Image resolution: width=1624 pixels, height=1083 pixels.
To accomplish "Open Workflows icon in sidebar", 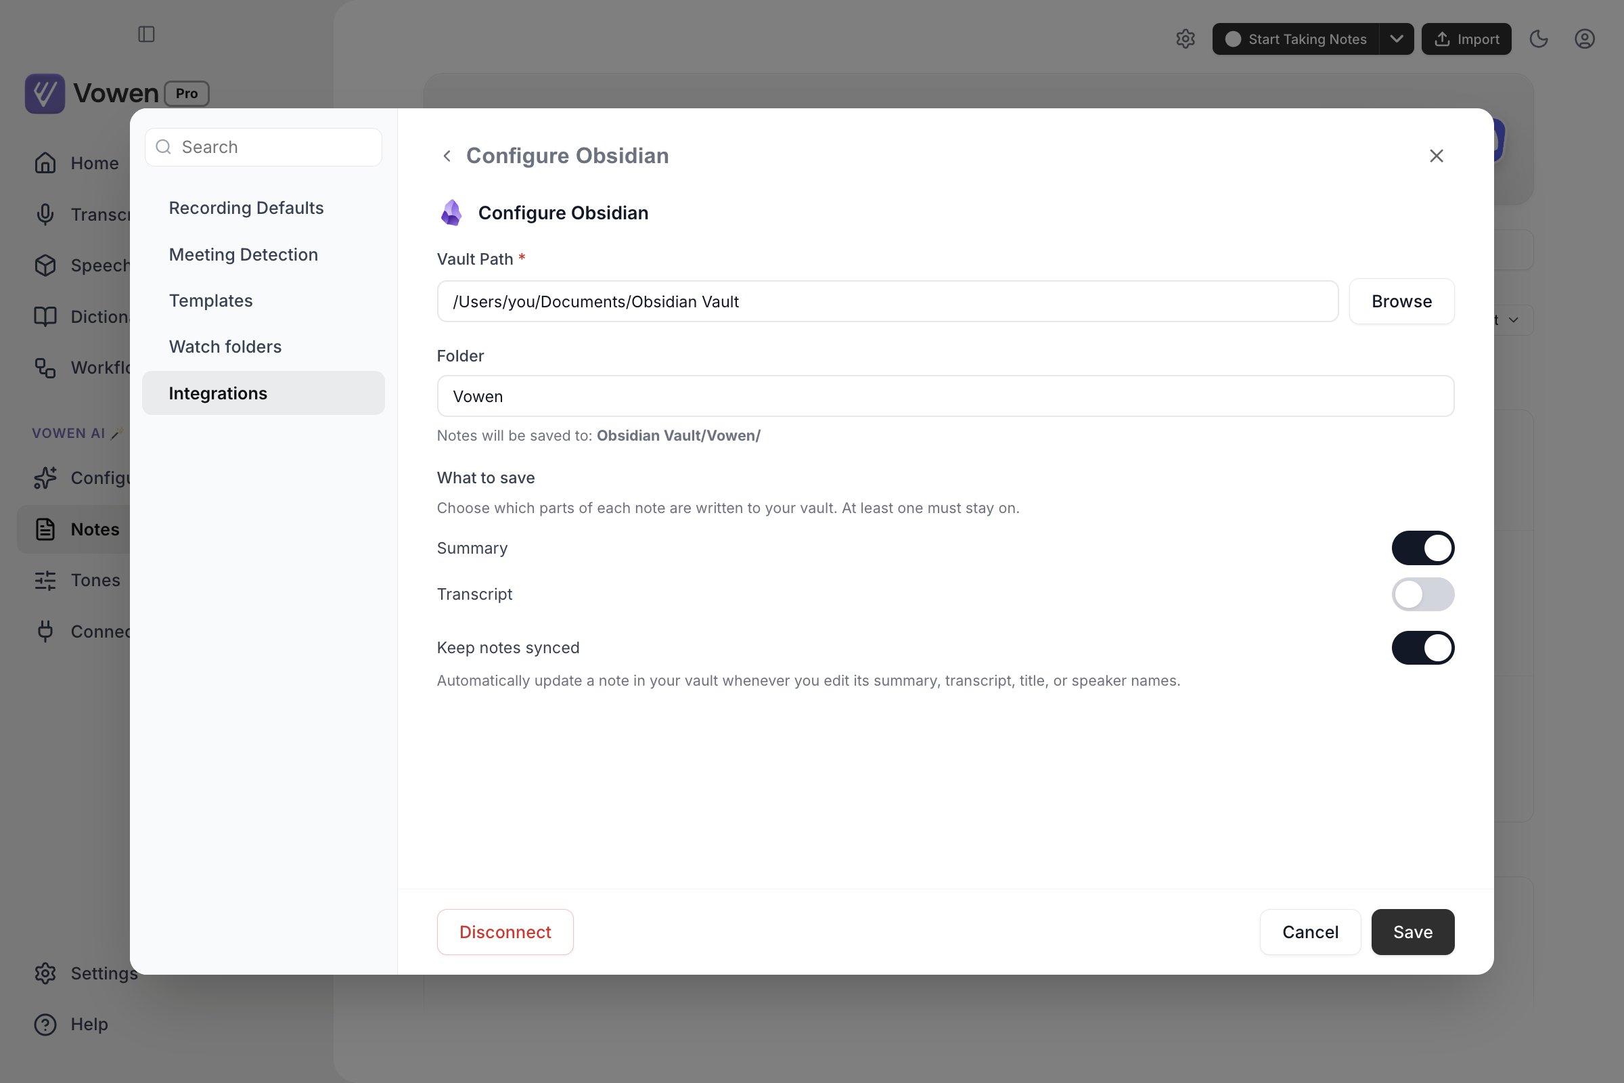I will (x=45, y=368).
